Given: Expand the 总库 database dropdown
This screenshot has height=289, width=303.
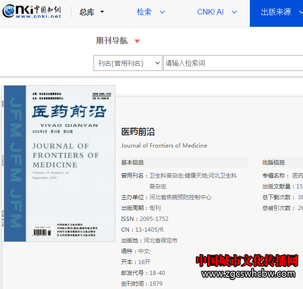Looking at the screenshot, I should point(92,12).
